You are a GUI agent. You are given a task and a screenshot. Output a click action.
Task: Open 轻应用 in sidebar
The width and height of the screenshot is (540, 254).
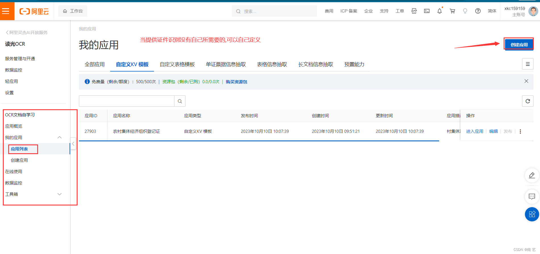(11, 81)
